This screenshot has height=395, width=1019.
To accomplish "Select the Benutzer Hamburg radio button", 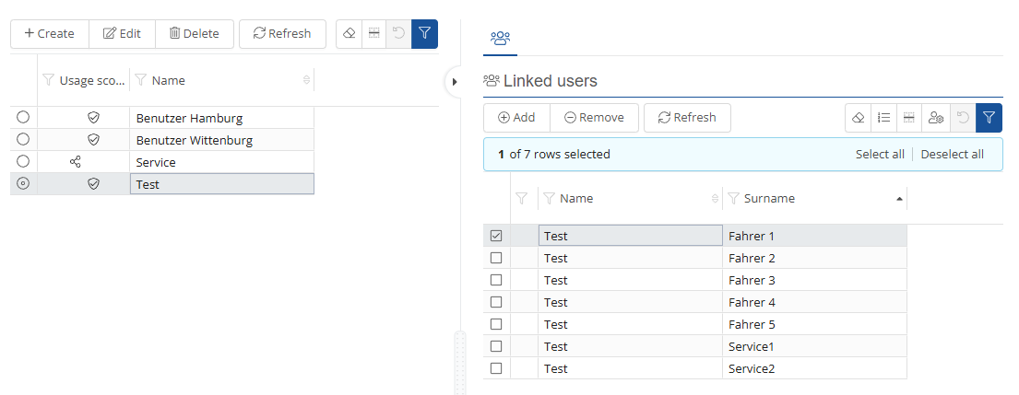I will click(x=23, y=118).
